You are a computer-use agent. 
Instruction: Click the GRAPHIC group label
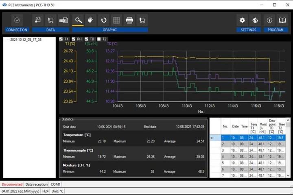click(x=110, y=30)
